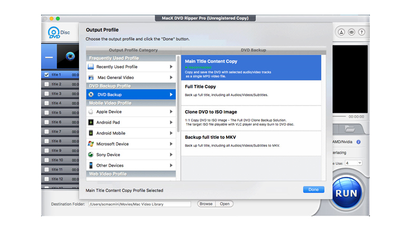Click the blue minus remove icon
Image resolution: width=411 pixels, height=231 pixels.
[x=49, y=57]
